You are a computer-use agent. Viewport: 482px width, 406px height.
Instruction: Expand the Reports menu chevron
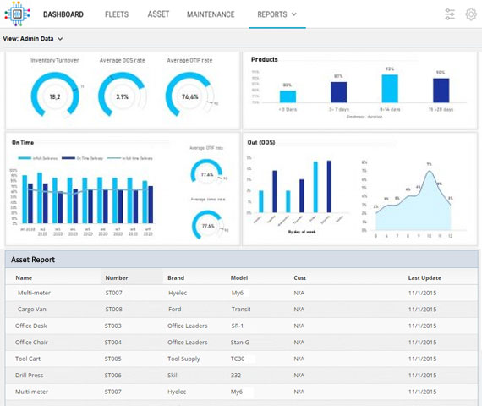coord(294,14)
